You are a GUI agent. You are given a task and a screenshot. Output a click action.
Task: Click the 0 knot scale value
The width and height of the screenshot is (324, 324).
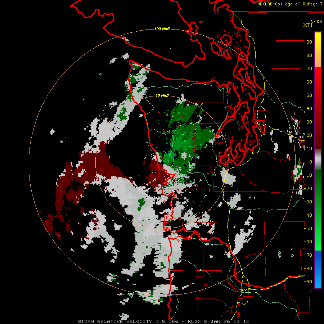[x=311, y=162]
